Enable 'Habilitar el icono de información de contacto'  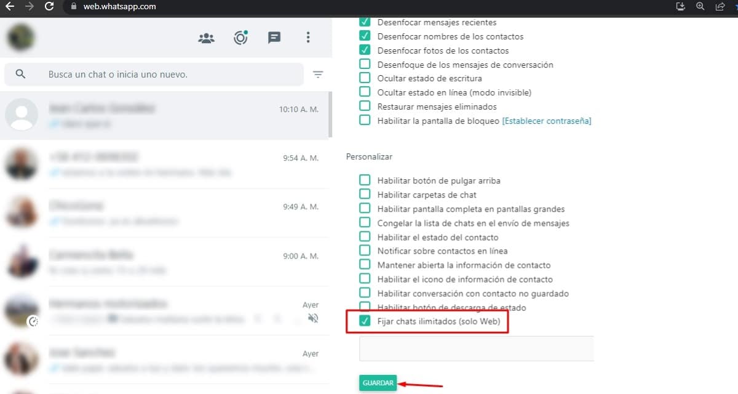pyautogui.click(x=365, y=279)
